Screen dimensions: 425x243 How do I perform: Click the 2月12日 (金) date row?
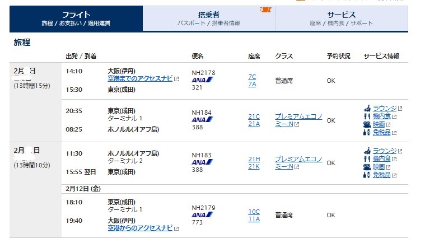point(235,189)
